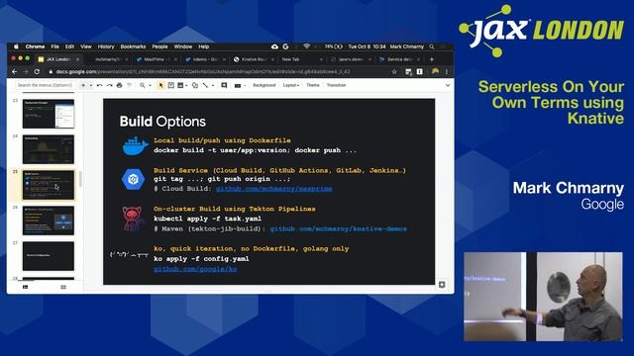Image resolution: width=634 pixels, height=356 pixels.
Task: Expand the Line tool dropdown
Action: coord(213,85)
